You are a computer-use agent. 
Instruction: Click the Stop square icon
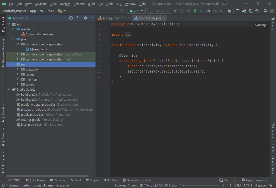click(221, 11)
